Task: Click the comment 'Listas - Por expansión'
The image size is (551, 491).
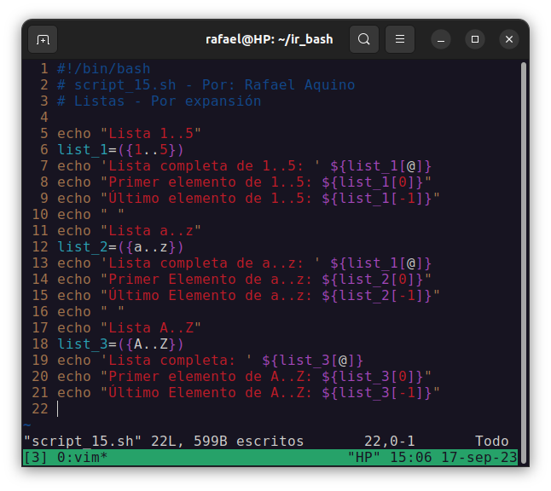Action: (x=159, y=101)
